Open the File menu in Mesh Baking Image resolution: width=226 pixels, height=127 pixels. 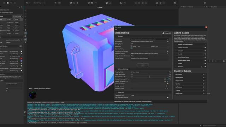coord(116,30)
